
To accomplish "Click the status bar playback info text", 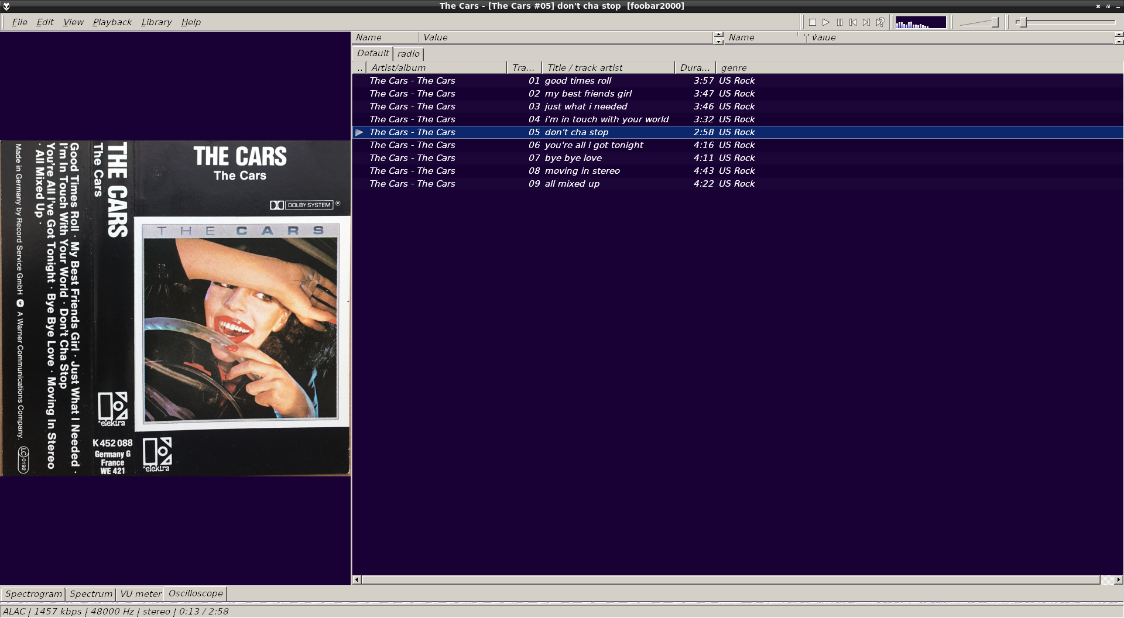I will pyautogui.click(x=115, y=612).
